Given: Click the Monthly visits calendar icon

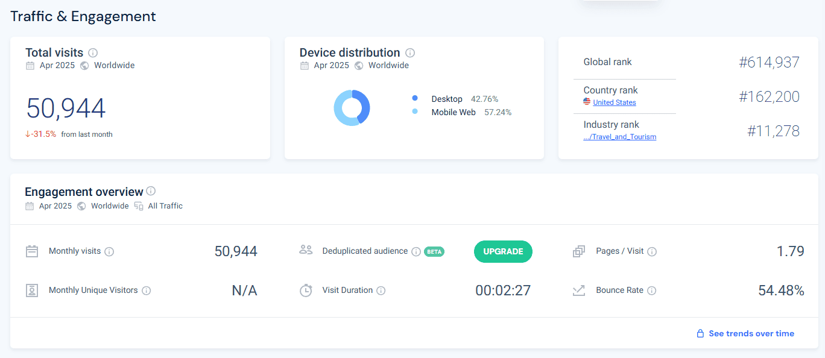Looking at the screenshot, I should click(32, 251).
